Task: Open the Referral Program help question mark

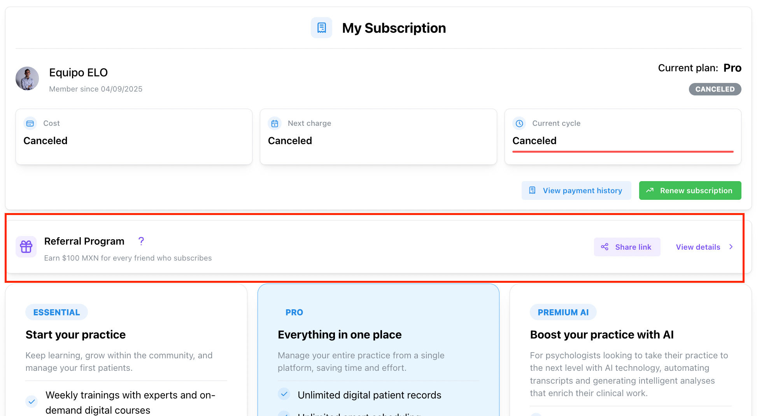Action: 141,241
